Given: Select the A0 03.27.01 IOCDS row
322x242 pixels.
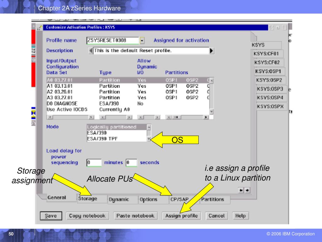Looking at the screenshot, I should click(128, 80).
